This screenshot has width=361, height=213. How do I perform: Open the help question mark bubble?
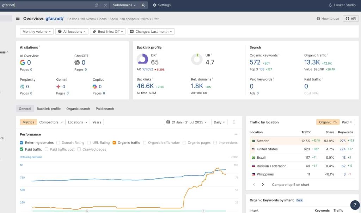point(355,205)
